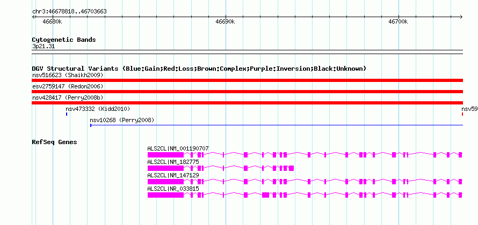Click the ALS2CL|NM_147129 transcript label
This screenshot has width=478, height=225.
coord(173,175)
